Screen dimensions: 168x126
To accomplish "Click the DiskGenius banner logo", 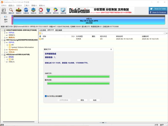I will click(x=79, y=11).
